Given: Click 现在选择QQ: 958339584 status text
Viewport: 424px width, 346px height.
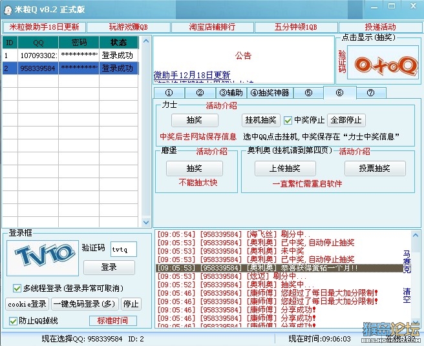Looking at the screenshot, I should [82, 339].
